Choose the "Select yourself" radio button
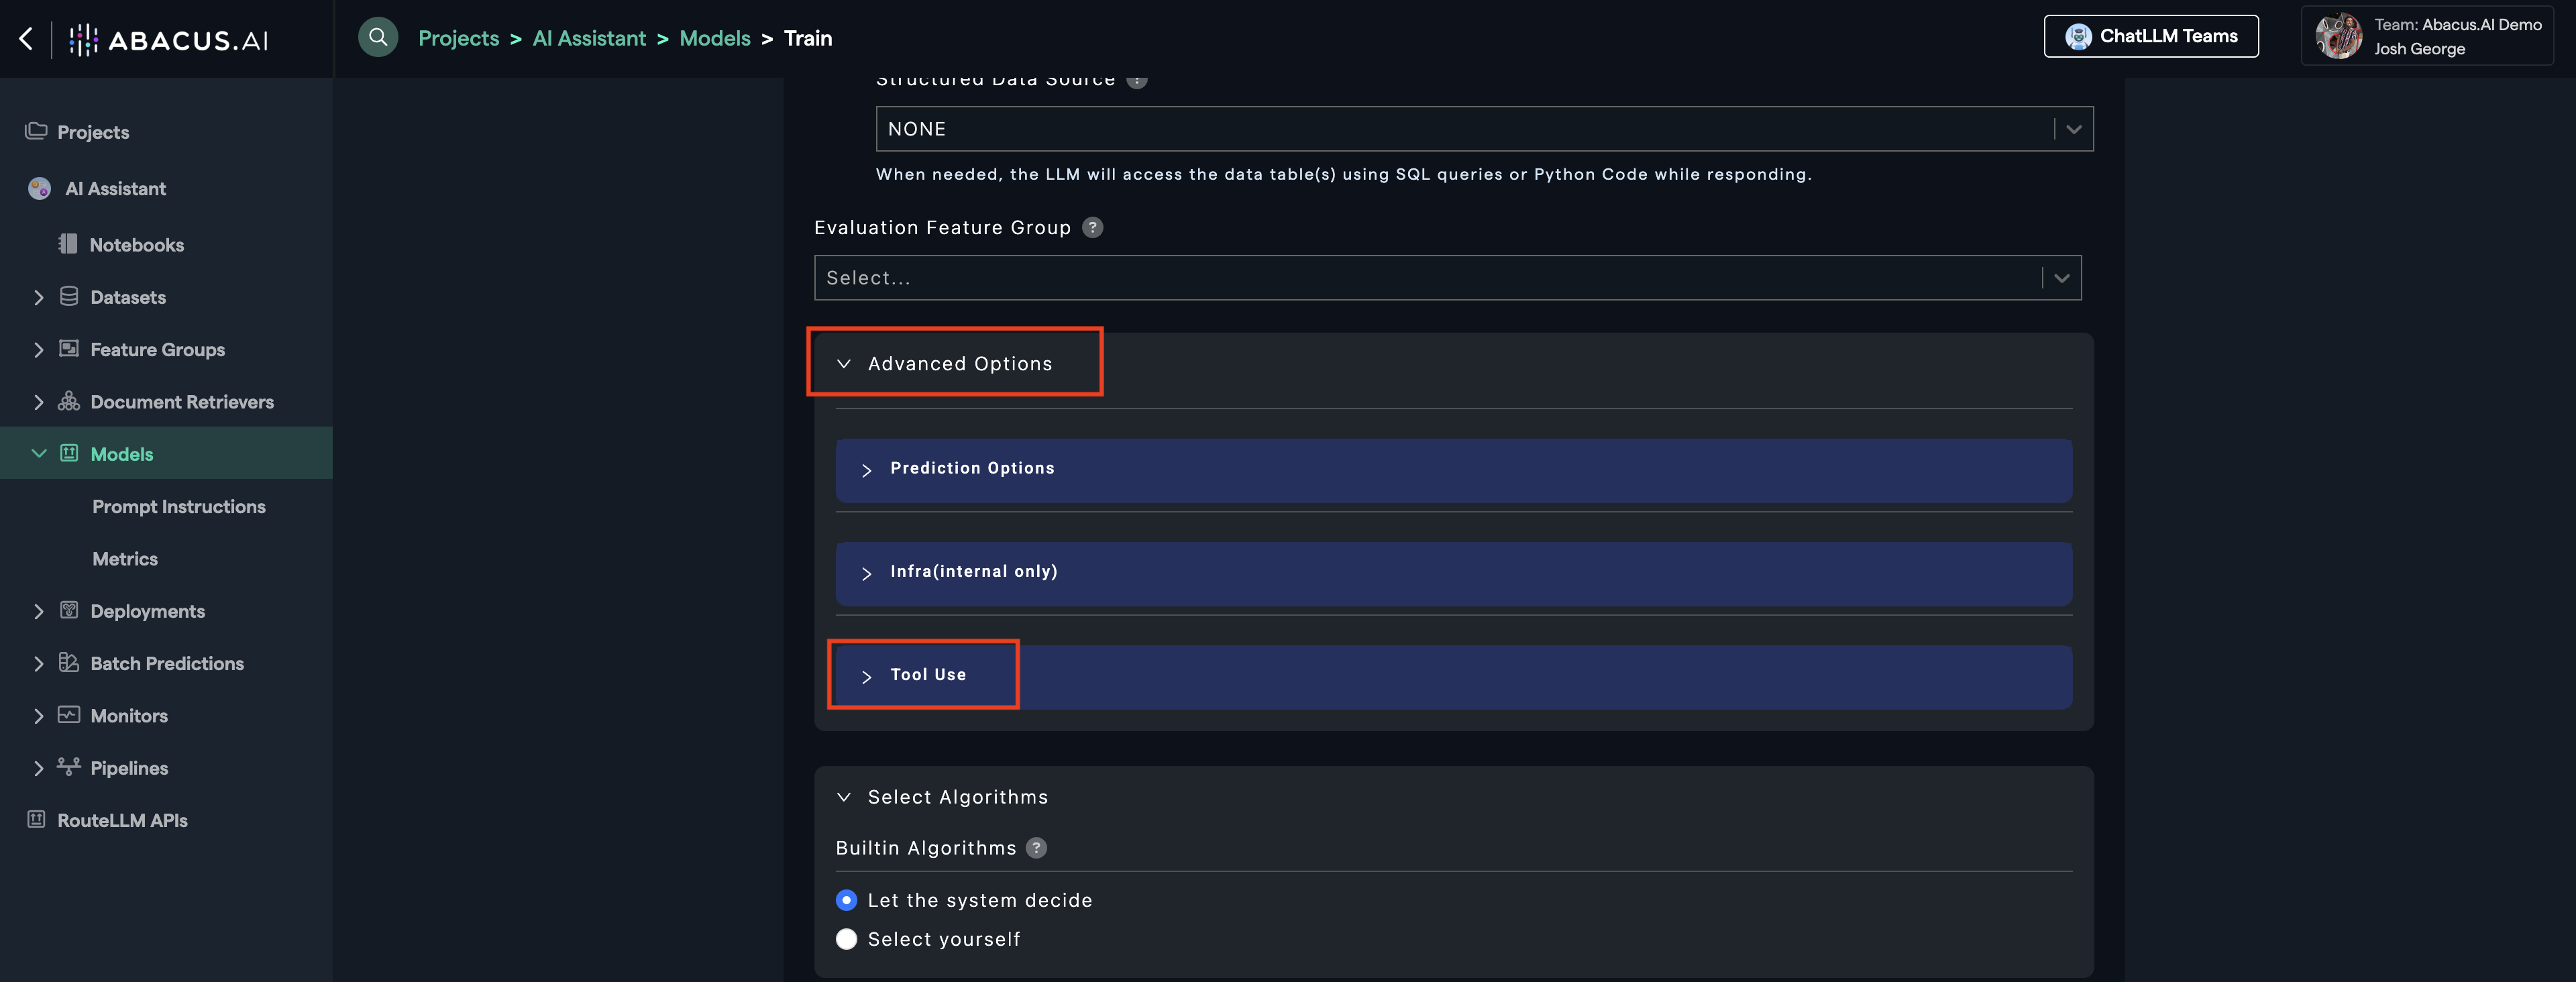 846,939
